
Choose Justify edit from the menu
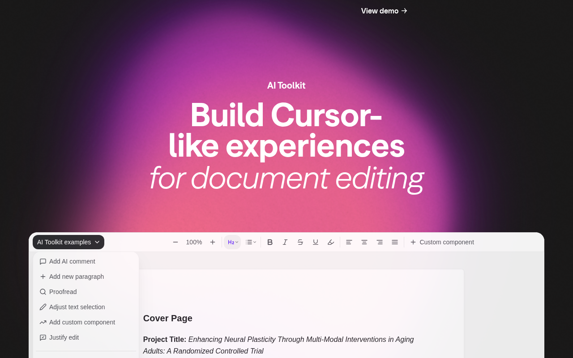coord(86,337)
